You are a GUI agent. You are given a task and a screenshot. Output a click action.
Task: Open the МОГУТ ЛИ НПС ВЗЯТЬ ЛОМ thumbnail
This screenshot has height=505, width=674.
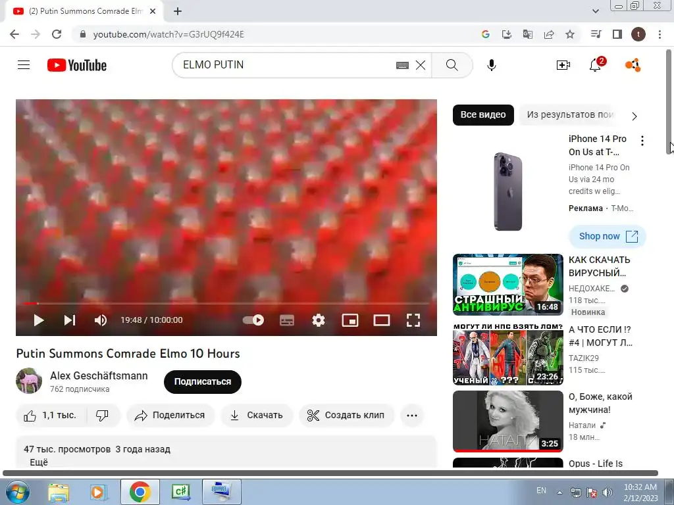pos(507,354)
